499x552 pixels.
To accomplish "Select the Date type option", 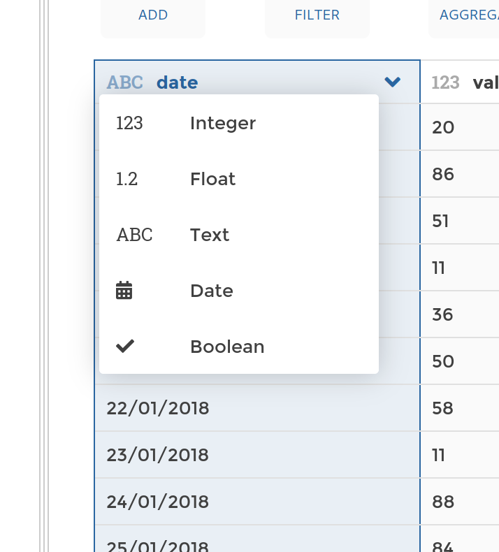I will [239, 291].
